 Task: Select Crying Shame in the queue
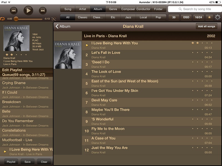pos(26,85)
